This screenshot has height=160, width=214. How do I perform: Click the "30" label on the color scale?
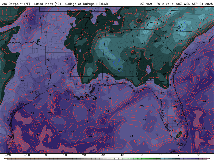(x=103, y=155)
